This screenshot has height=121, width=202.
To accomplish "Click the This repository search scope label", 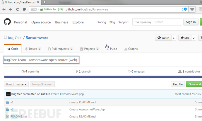I will tap(143, 22).
